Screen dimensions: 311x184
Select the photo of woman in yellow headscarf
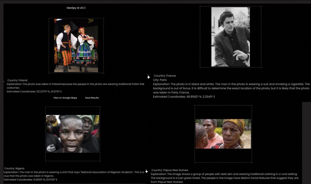(223, 134)
